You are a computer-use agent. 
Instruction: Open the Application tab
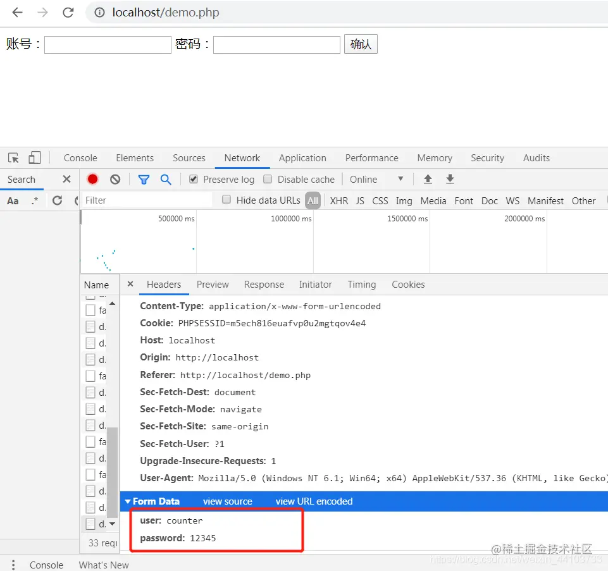(x=302, y=158)
